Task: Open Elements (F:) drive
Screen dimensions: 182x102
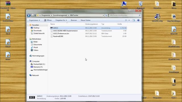Action: [38, 67]
